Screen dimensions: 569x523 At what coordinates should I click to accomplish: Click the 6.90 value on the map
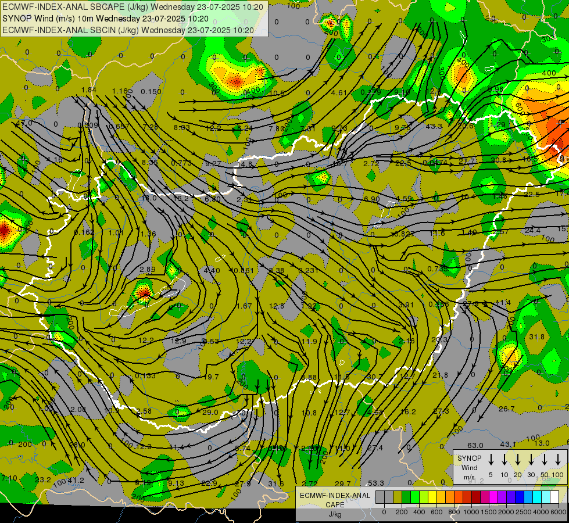(x=371, y=199)
